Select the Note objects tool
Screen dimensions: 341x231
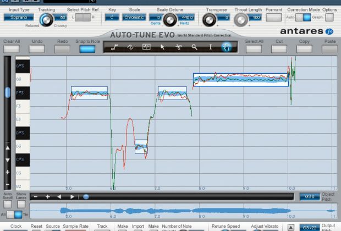(x=146, y=47)
